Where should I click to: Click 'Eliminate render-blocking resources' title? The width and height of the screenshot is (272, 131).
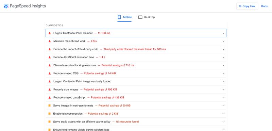point(75,65)
